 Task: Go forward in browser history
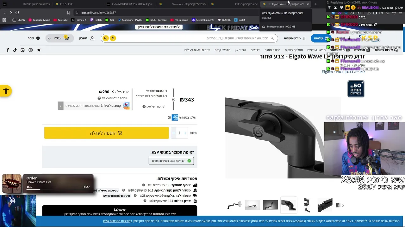tap(11, 13)
